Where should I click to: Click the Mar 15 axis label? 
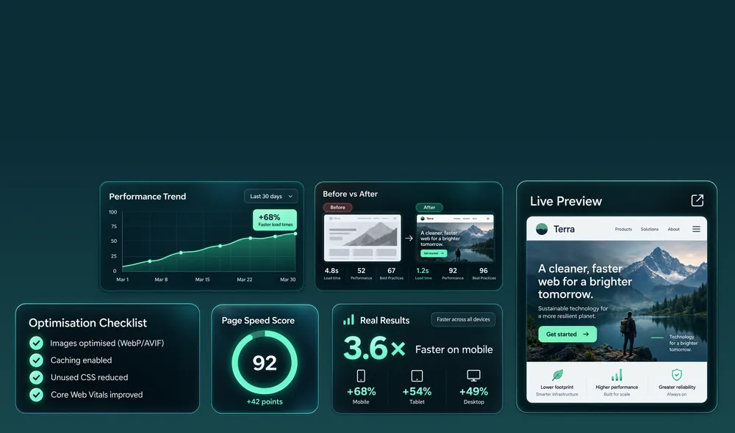coord(203,280)
